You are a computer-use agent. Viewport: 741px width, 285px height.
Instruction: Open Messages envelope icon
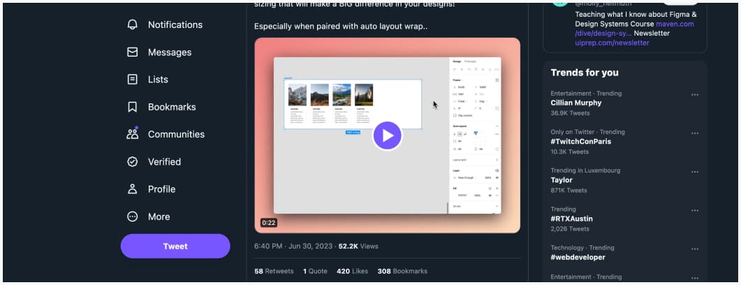pos(132,52)
